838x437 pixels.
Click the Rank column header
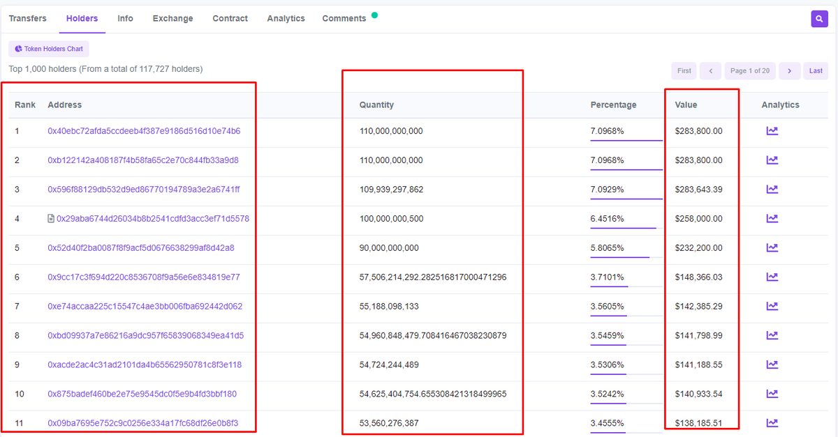point(25,105)
